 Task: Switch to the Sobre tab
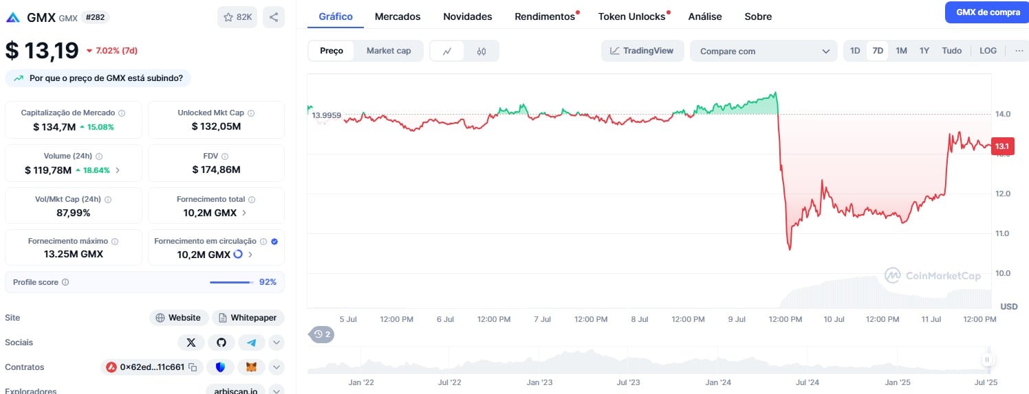point(758,16)
